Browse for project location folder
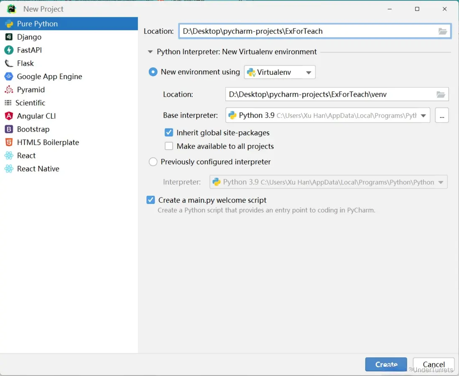459x376 pixels. coord(443,31)
